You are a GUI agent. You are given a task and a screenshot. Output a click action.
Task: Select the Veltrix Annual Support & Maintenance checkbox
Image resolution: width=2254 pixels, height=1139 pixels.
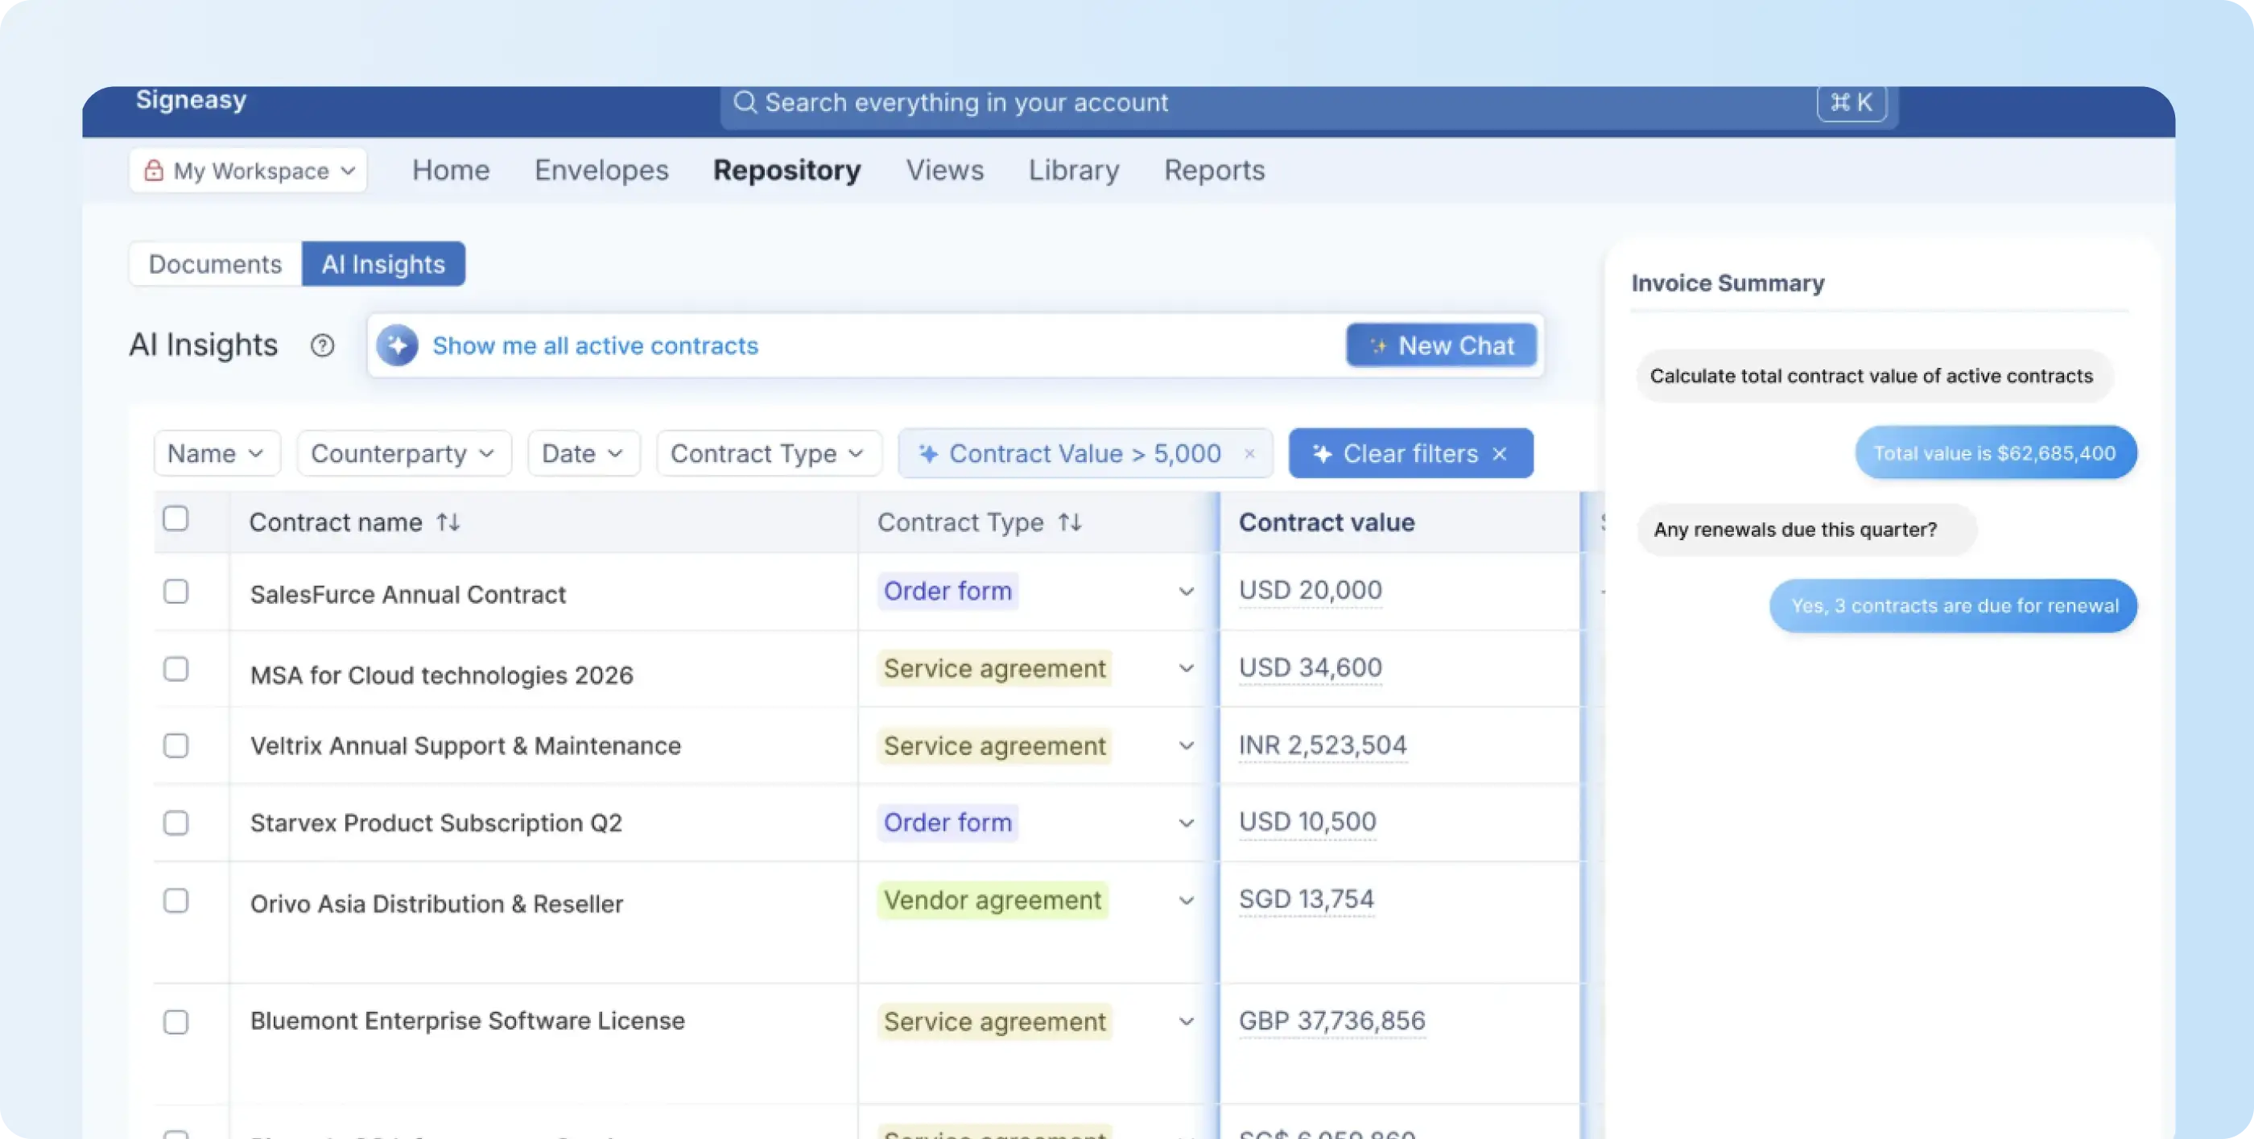pyautogui.click(x=175, y=745)
